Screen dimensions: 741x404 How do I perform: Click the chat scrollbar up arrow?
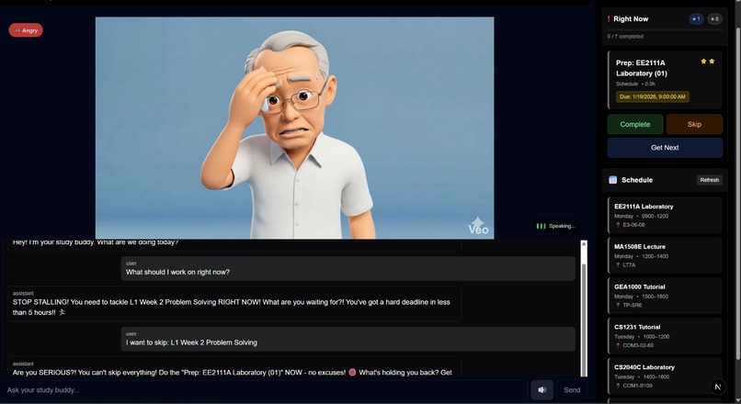click(584, 244)
